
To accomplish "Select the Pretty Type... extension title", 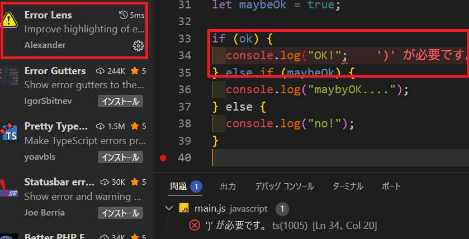I will pyautogui.click(x=56, y=127).
